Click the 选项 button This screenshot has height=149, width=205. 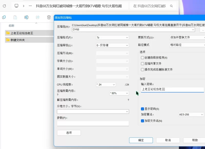pyautogui.click(x=69, y=133)
